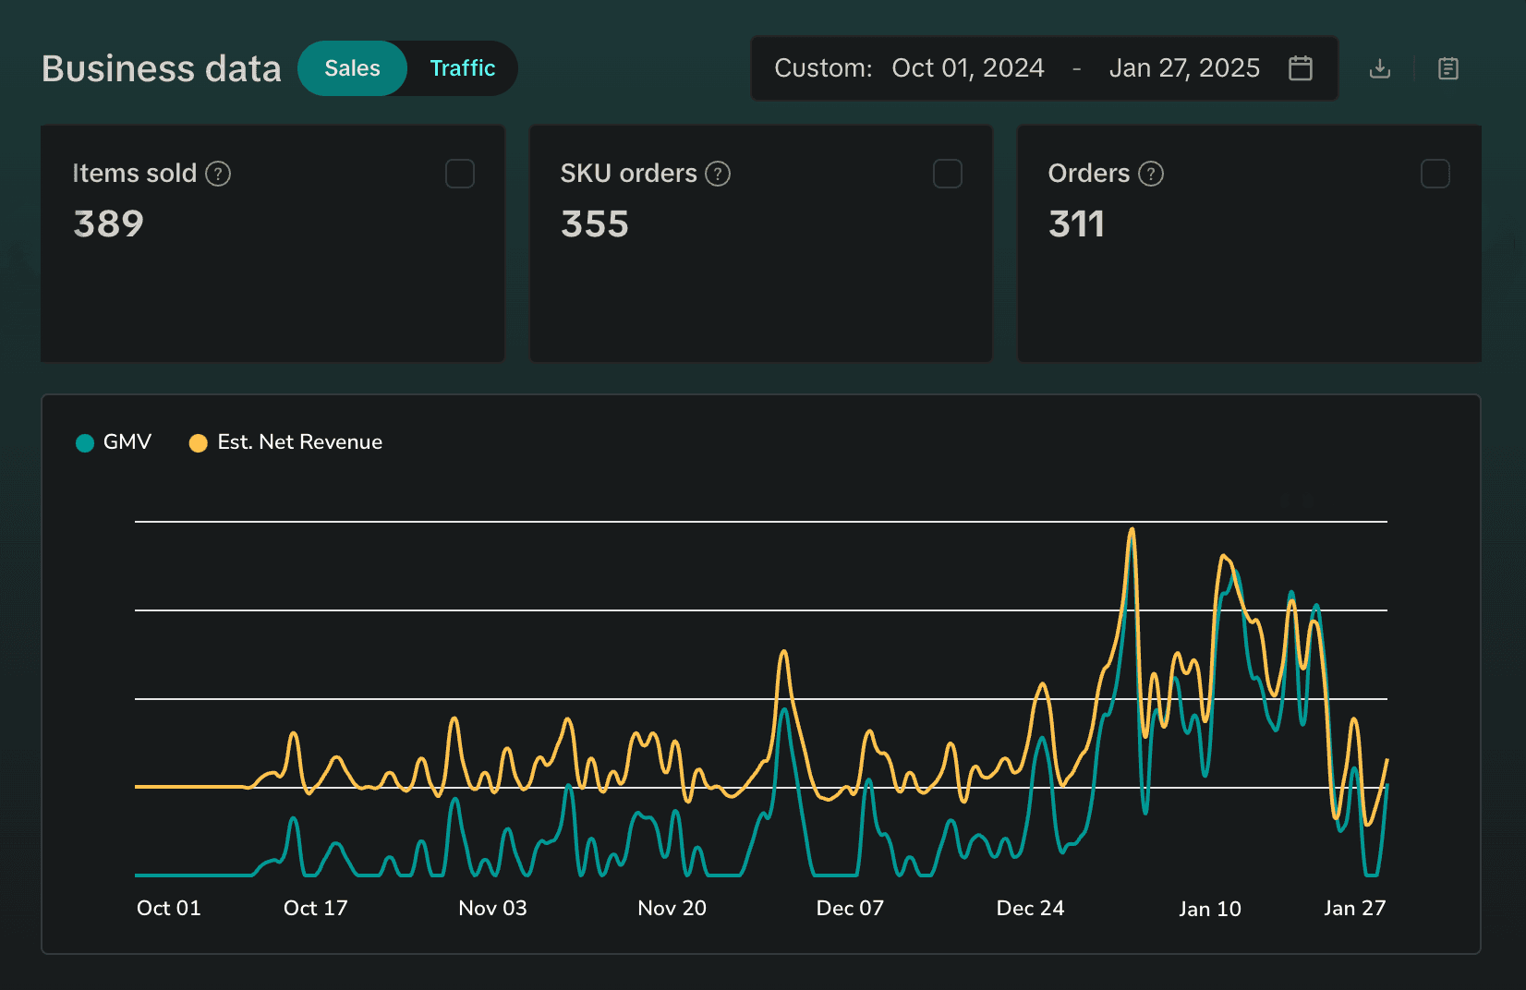This screenshot has height=990, width=1526.
Task: Switch to the Sales tab
Action: tap(352, 68)
